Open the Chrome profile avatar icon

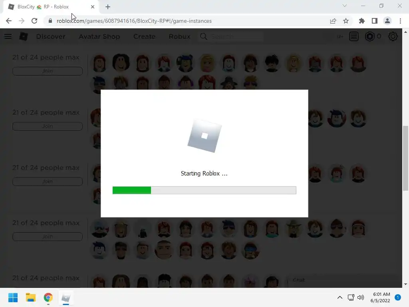pyautogui.click(x=387, y=21)
